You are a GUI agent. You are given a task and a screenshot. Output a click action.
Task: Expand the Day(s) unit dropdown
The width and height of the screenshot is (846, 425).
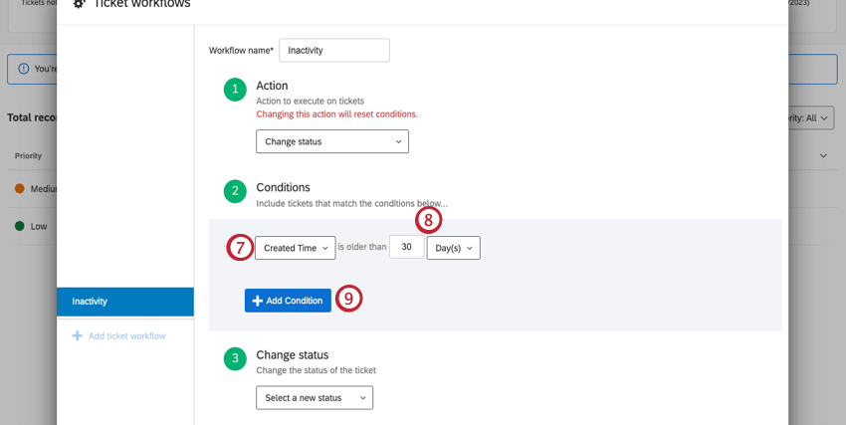[x=453, y=248]
